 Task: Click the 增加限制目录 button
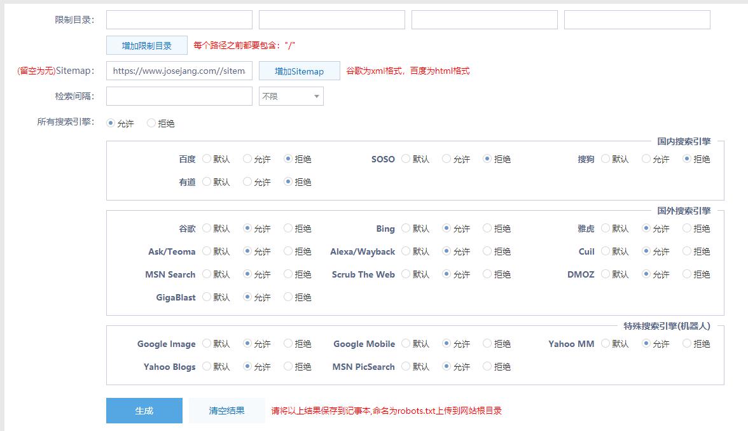(146, 45)
